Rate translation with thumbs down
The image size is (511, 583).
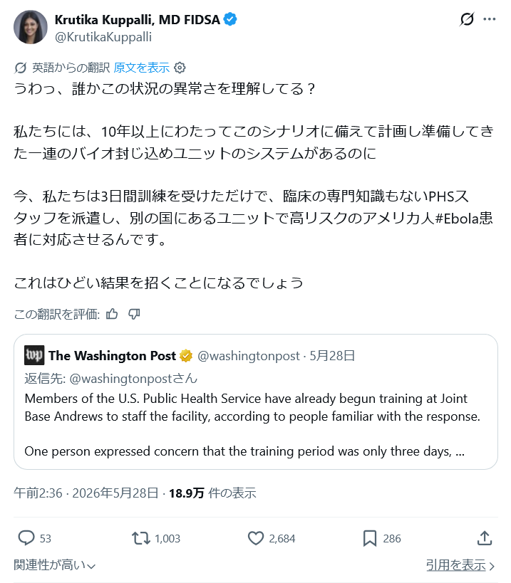click(x=134, y=314)
